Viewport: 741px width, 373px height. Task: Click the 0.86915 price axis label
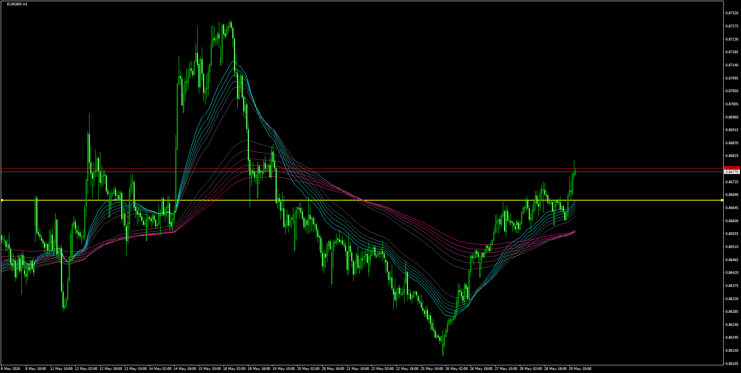(x=732, y=130)
